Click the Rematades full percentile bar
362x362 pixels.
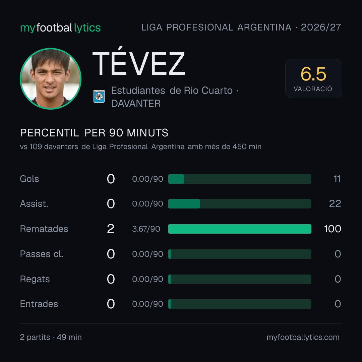[240, 229]
